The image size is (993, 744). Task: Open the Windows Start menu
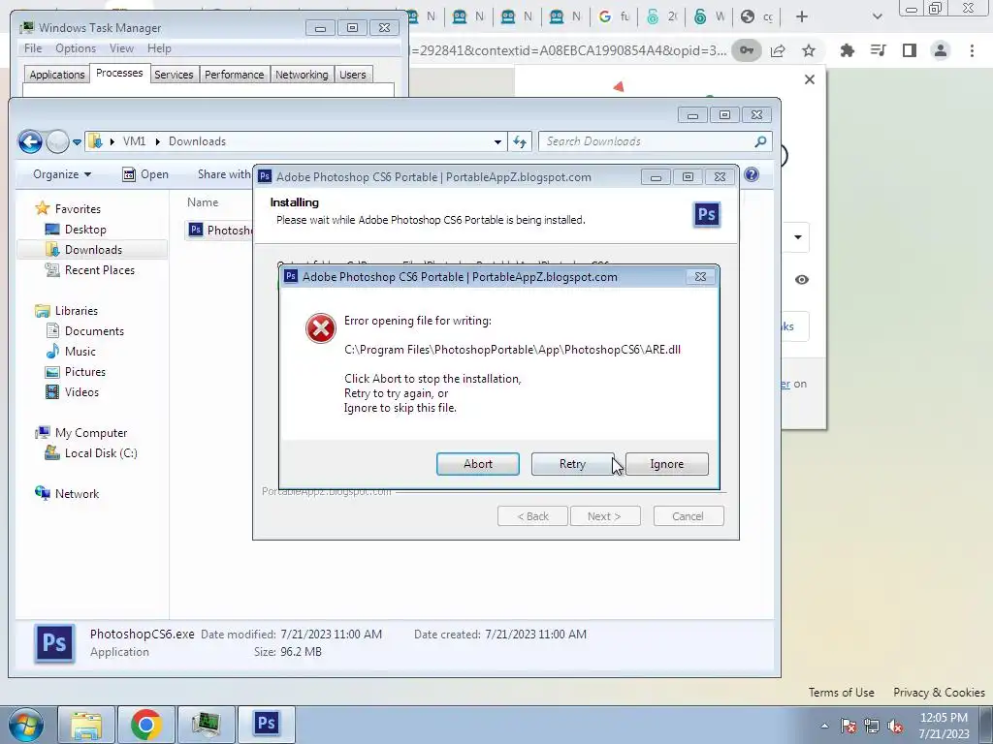26,725
